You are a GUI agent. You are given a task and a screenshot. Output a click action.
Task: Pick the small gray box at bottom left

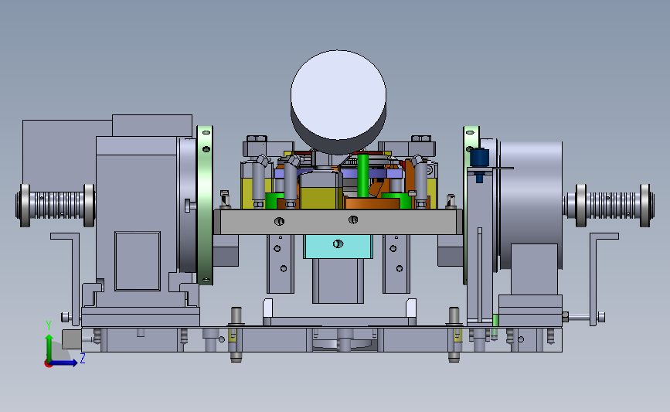pyautogui.click(x=72, y=339)
